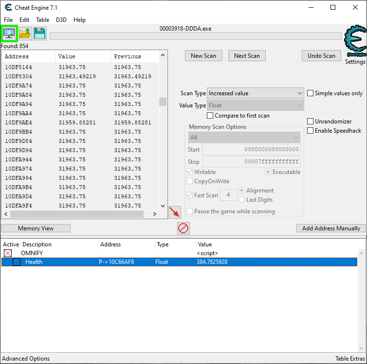The width and height of the screenshot is (367, 364).
Task: Clear address list with red no-entry icon
Action: 183,228
